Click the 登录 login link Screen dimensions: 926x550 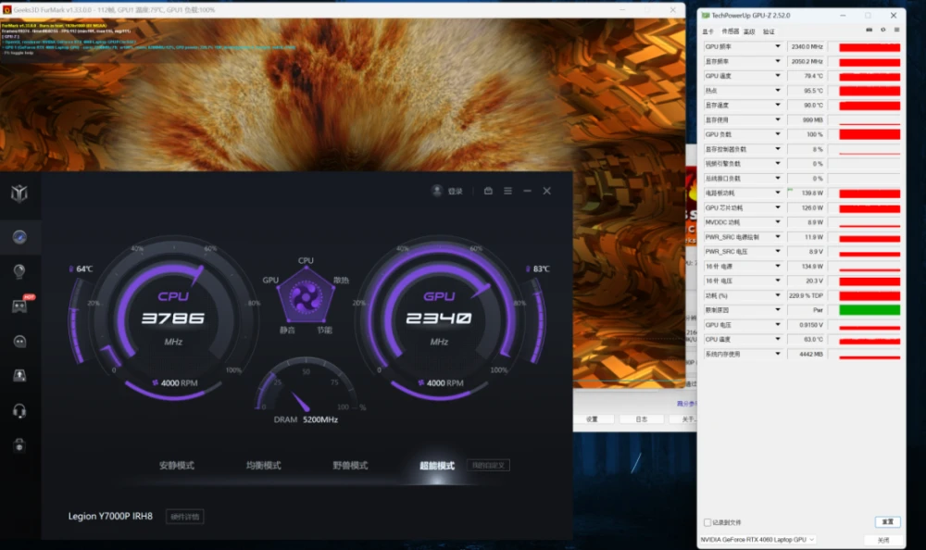pos(456,192)
